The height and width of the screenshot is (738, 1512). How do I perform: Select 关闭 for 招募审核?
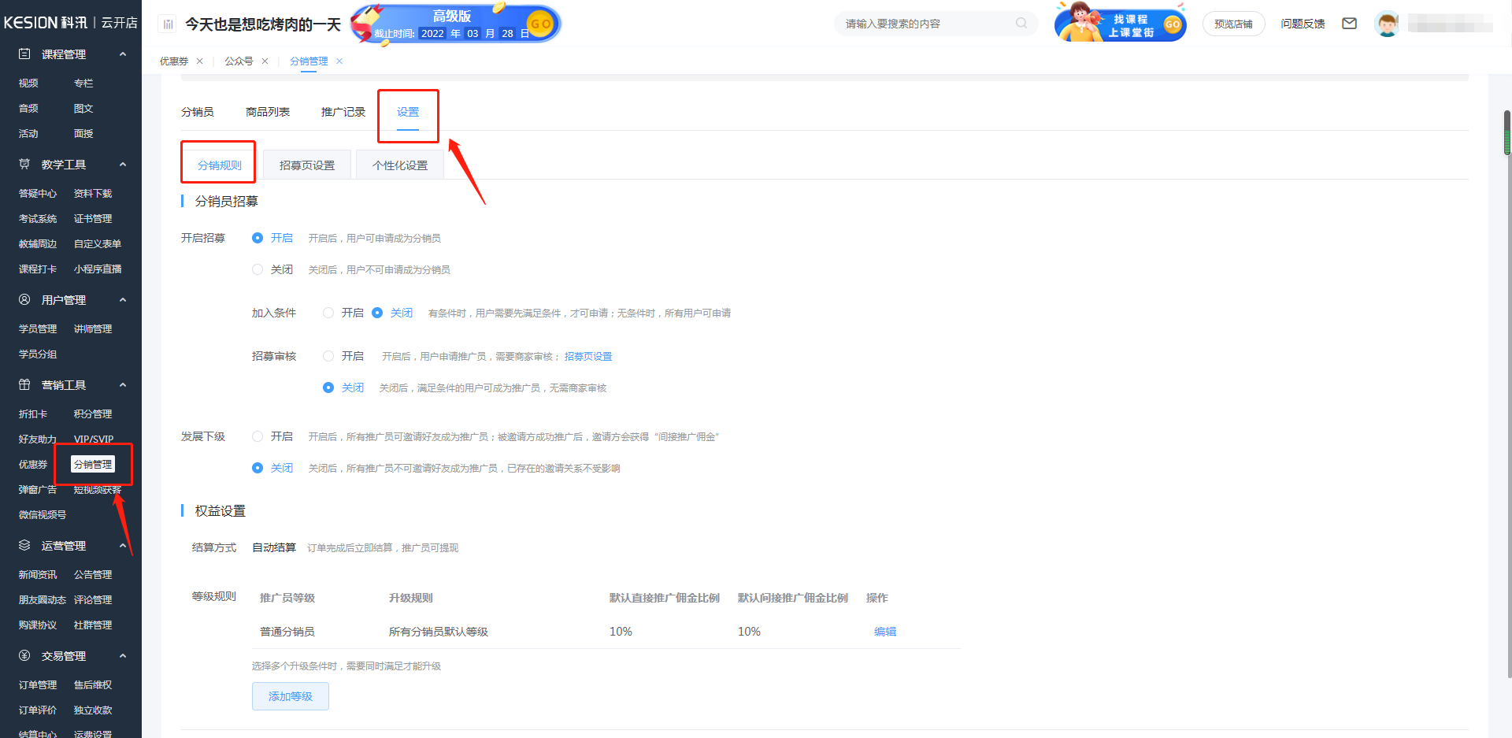[x=328, y=388]
